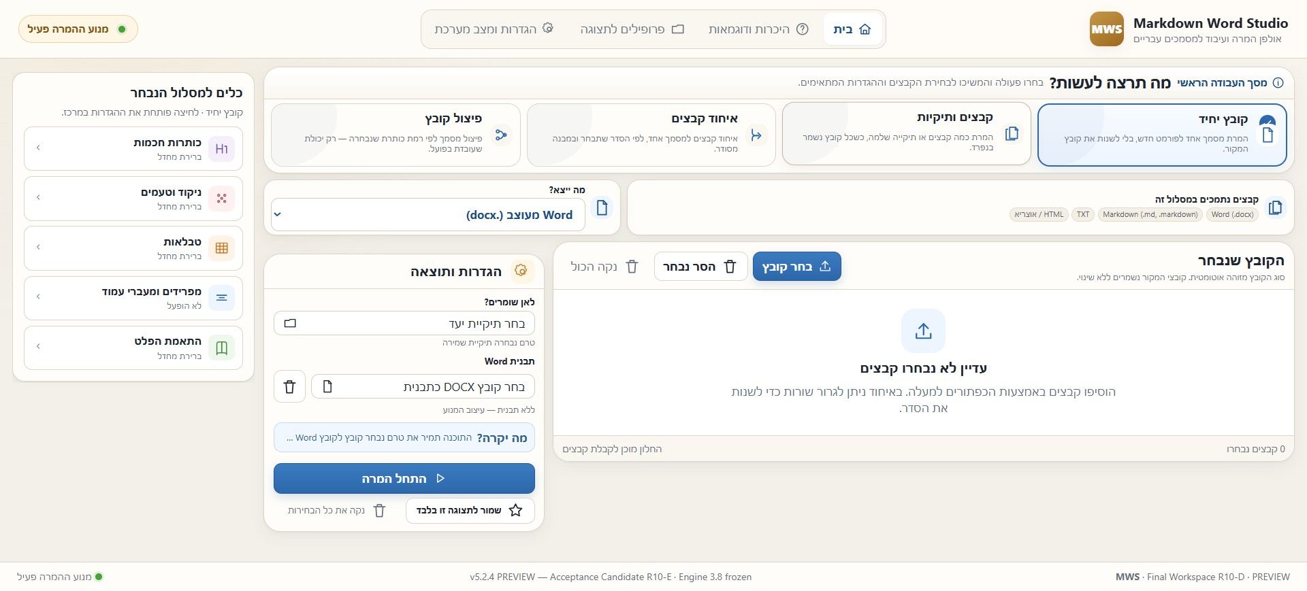Expand the מפרידים ומעברי עמוד chevron

click(38, 297)
